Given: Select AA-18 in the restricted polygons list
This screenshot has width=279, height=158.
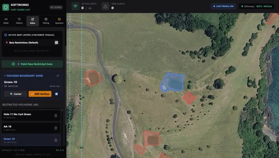Looking at the screenshot, I should 31,128.
